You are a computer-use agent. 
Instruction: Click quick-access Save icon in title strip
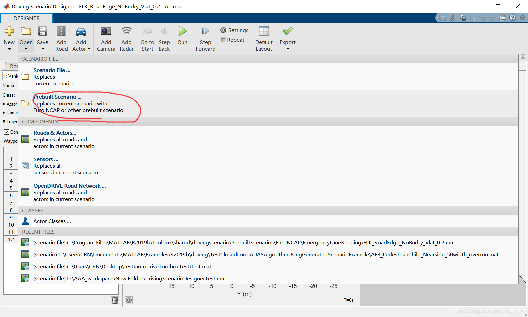(443, 18)
